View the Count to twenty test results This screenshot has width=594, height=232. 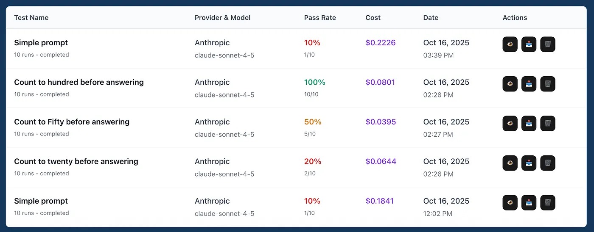[x=510, y=163]
